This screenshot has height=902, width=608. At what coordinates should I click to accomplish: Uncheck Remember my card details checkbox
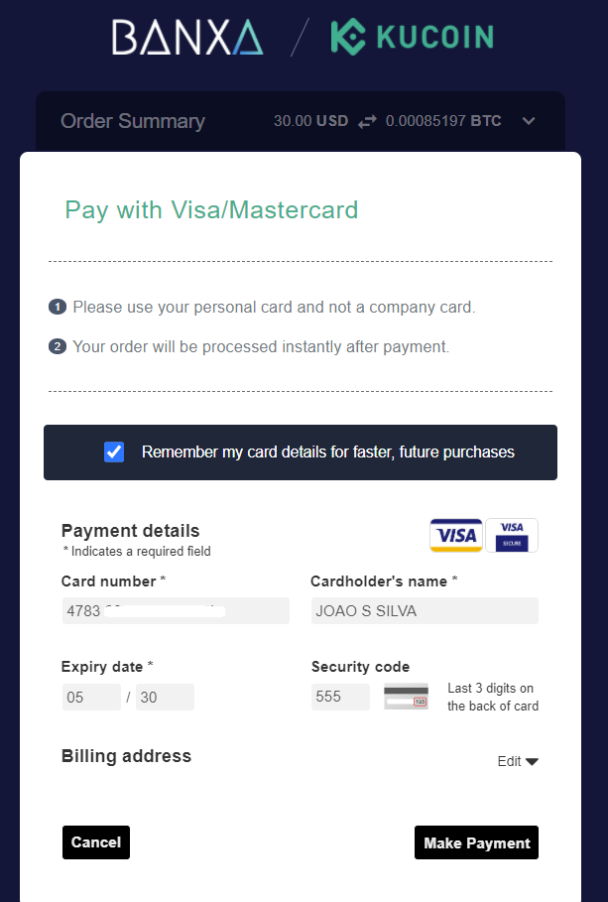(114, 452)
